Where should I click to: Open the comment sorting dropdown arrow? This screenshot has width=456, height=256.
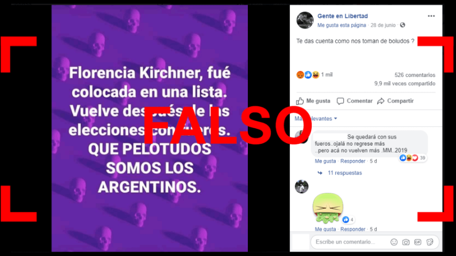(x=336, y=118)
